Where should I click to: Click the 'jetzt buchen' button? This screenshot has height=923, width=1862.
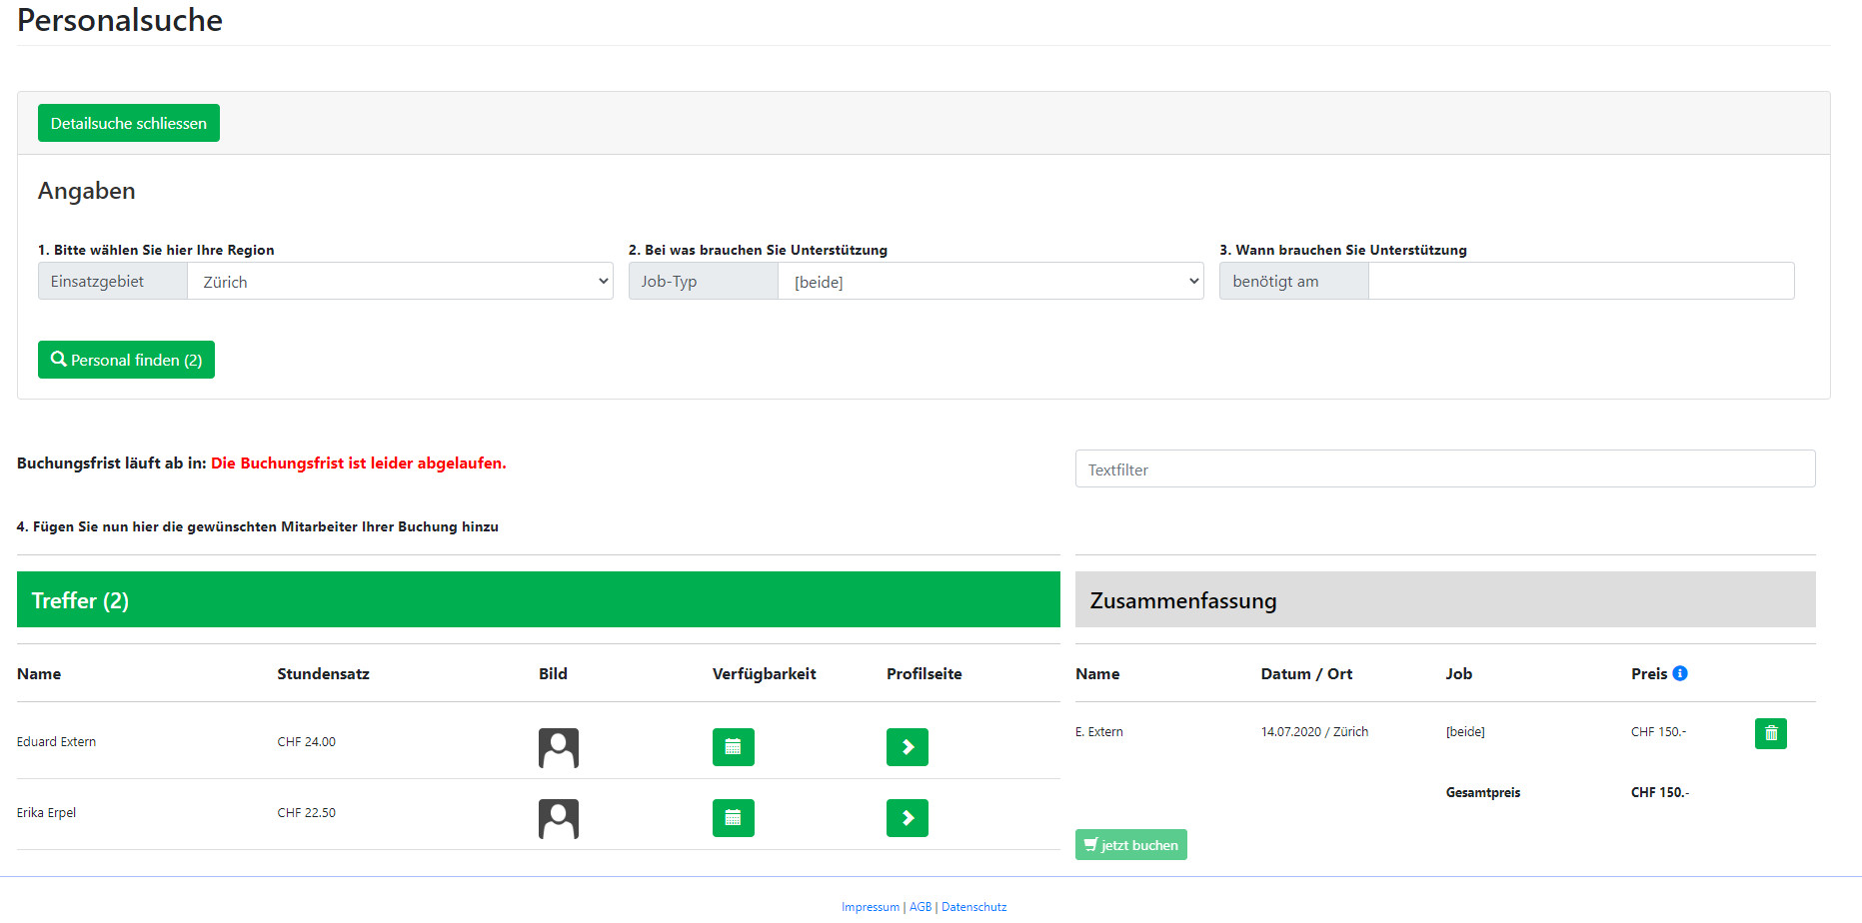(1130, 845)
